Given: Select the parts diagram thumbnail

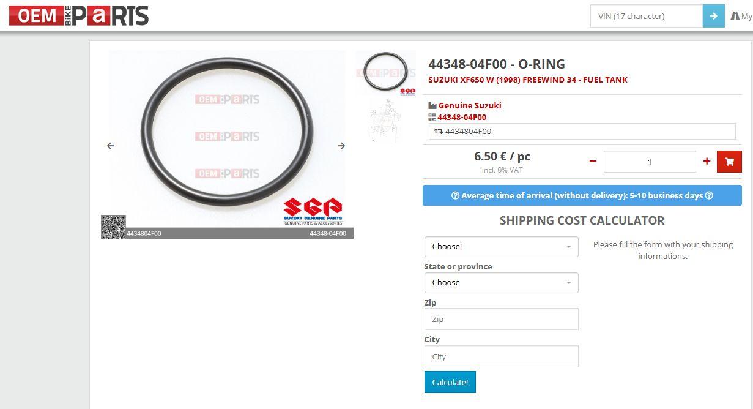Looking at the screenshot, I should [385, 121].
